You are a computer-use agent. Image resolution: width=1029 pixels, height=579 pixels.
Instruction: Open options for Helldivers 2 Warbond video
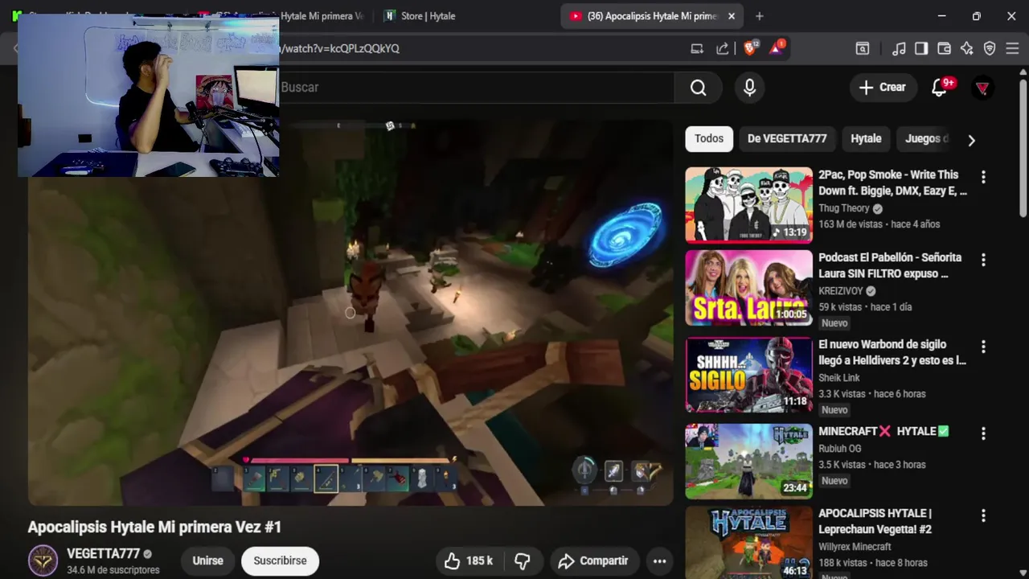click(x=982, y=347)
